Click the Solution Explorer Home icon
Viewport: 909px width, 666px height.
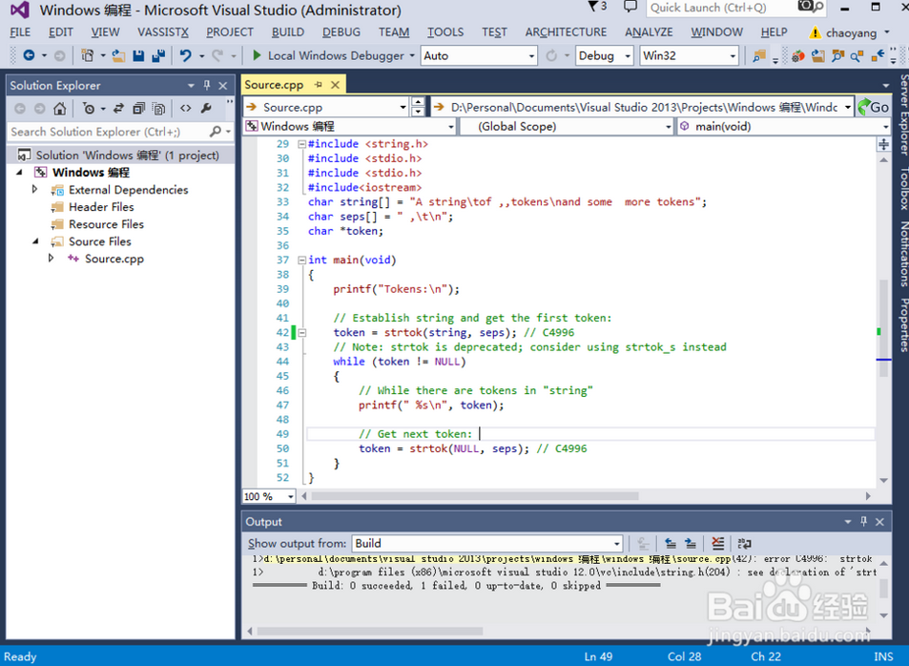click(60, 109)
